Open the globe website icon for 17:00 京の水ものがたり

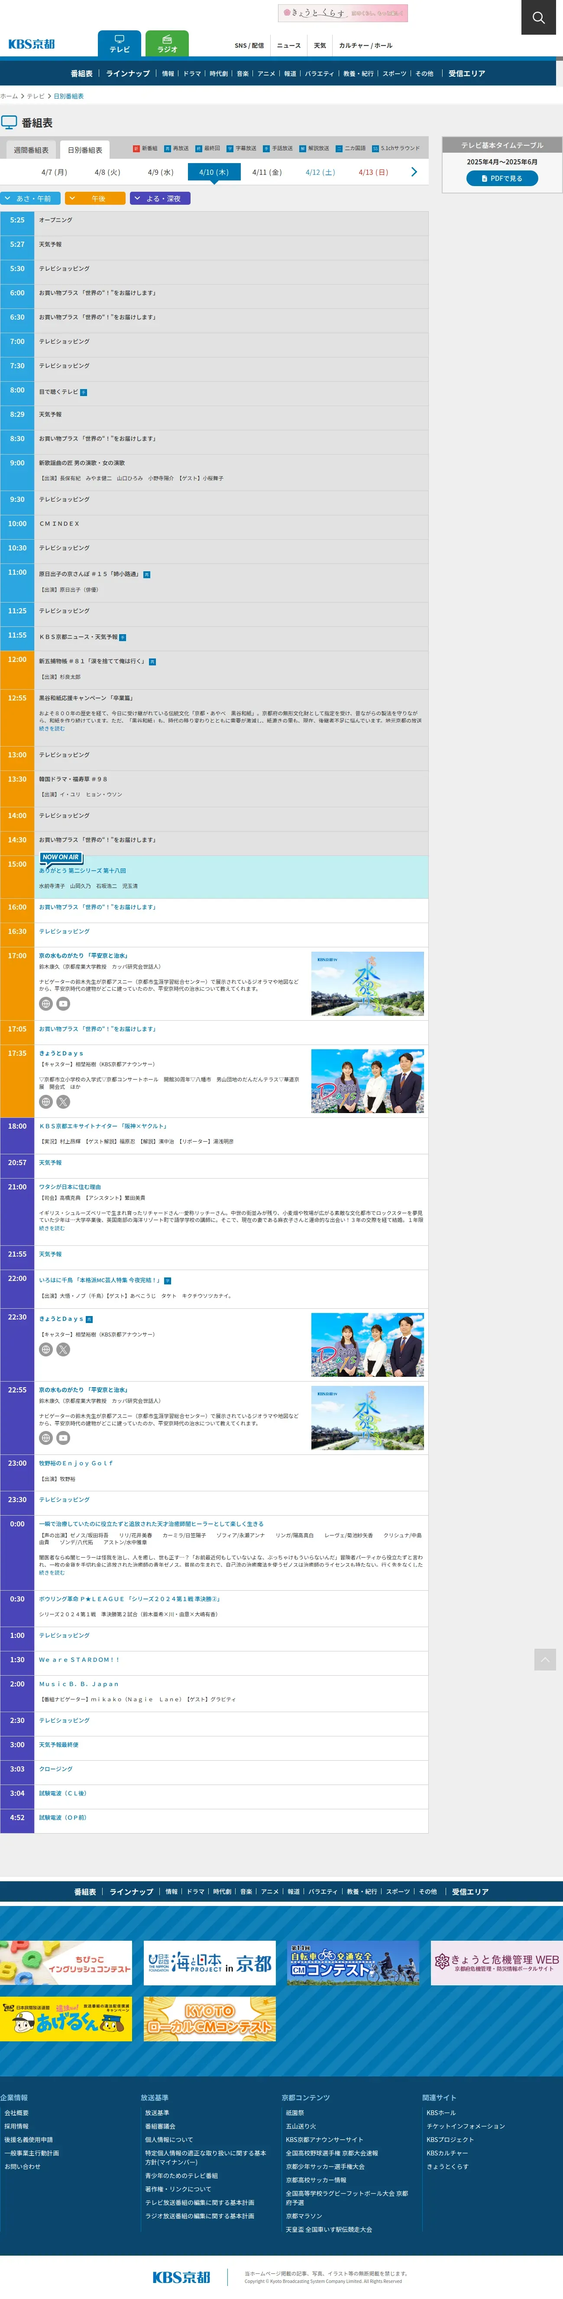pyautogui.click(x=45, y=1004)
